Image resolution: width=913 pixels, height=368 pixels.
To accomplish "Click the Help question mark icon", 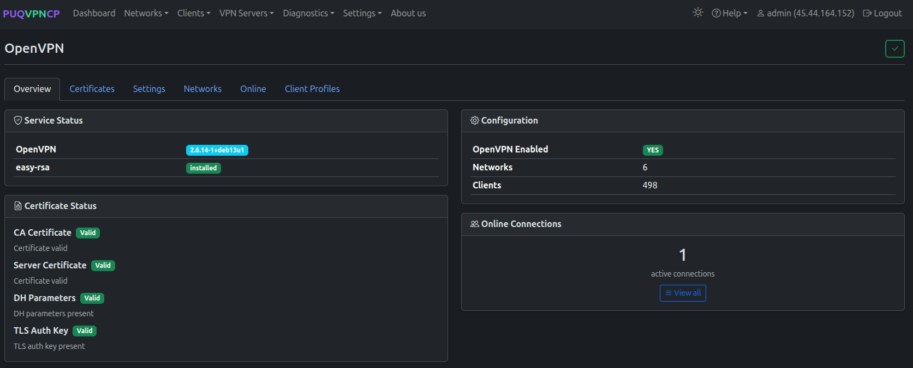I will click(716, 13).
